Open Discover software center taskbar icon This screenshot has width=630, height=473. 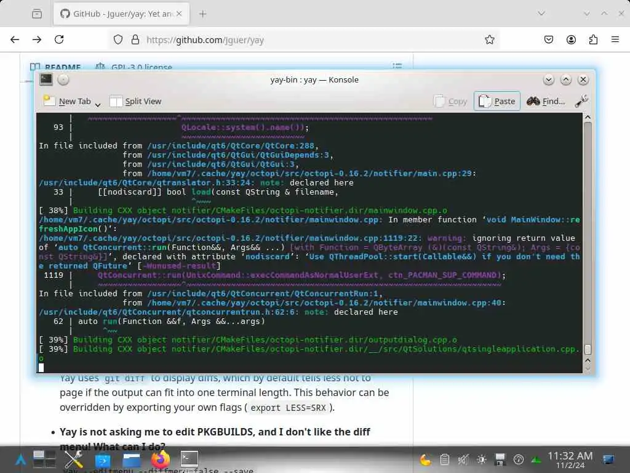coord(103,460)
